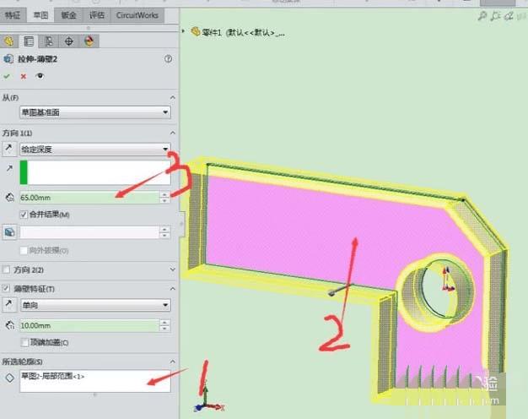This screenshot has width=528, height=419.
Task: Click the 拉伸-薄壁2 feature icon in the header
Action: [x=8, y=59]
